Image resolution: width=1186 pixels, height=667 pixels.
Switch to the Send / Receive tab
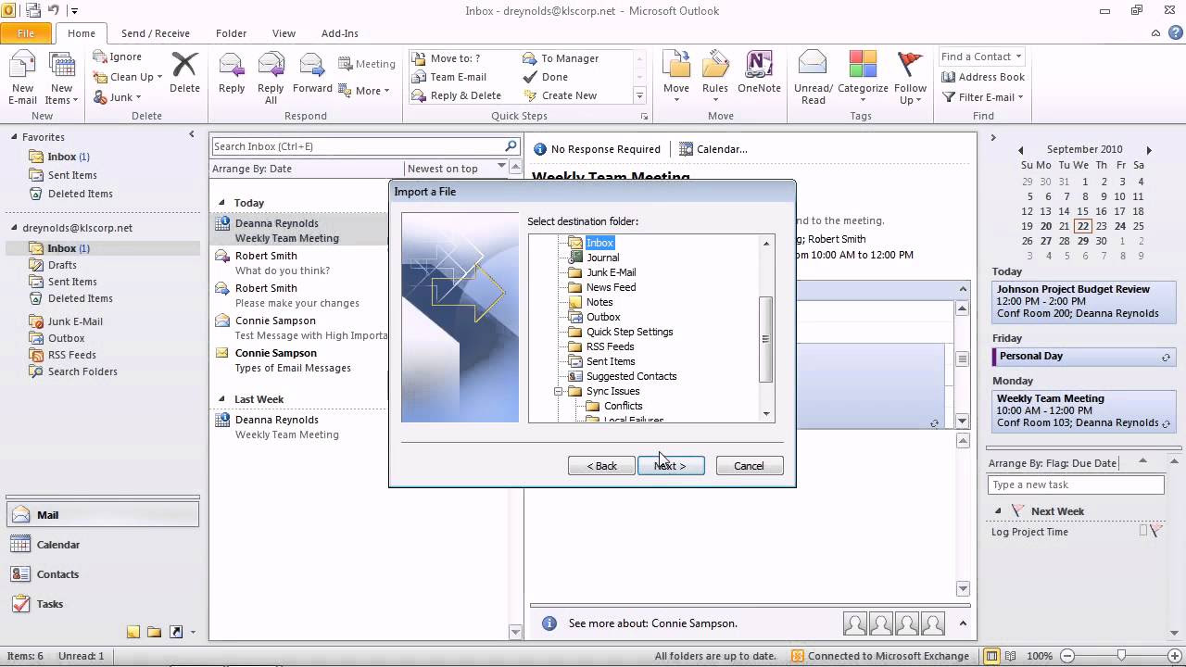(x=155, y=33)
